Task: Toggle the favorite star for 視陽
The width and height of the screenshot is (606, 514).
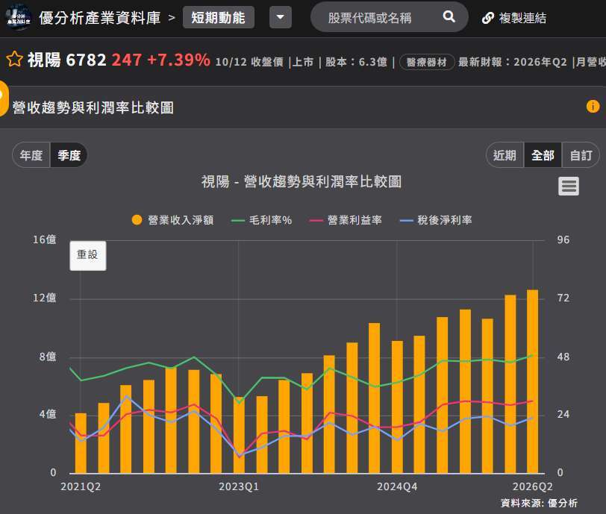Action: click(15, 59)
